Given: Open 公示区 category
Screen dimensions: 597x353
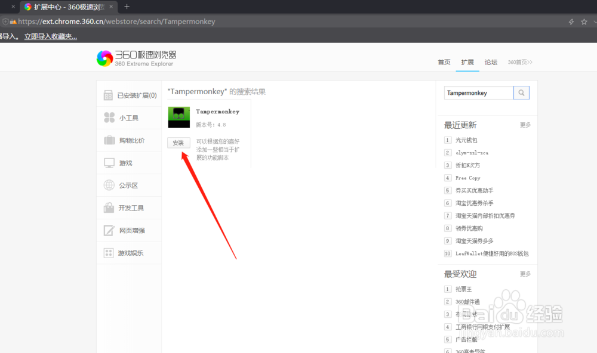Looking at the screenshot, I should pyautogui.click(x=128, y=185).
